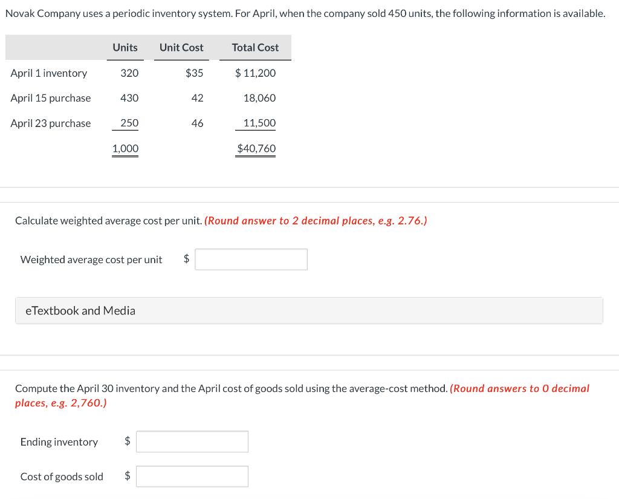This screenshot has height=499, width=619.
Task: Click the 'Compute the April 30 inventory' instruction
Action: point(232,388)
